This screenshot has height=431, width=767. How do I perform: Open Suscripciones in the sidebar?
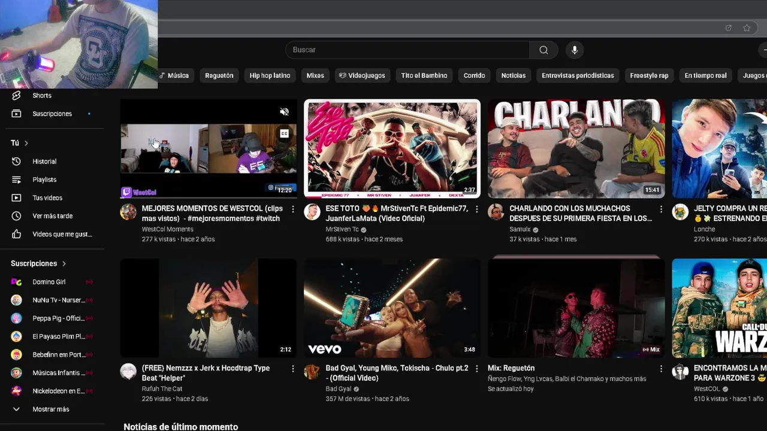(x=52, y=114)
